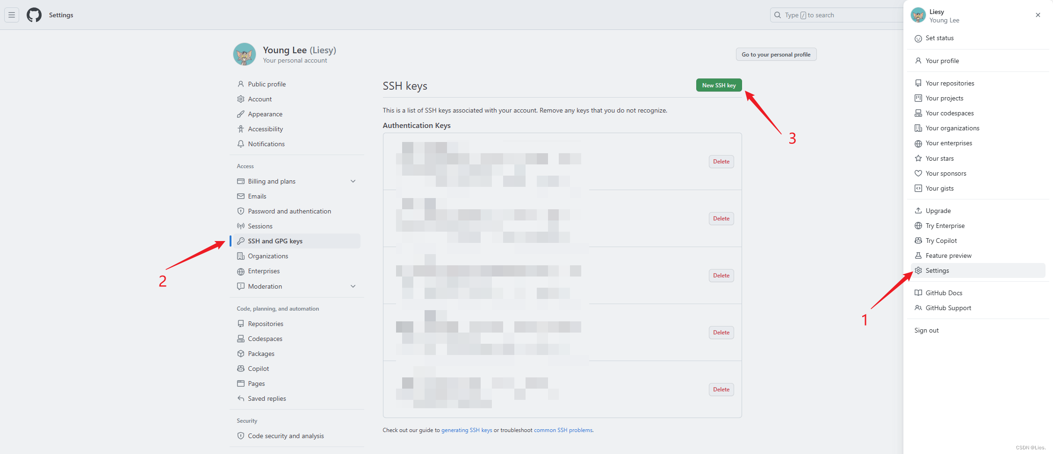Delete the fourth authentication key
1053x454 pixels.
pos(721,333)
